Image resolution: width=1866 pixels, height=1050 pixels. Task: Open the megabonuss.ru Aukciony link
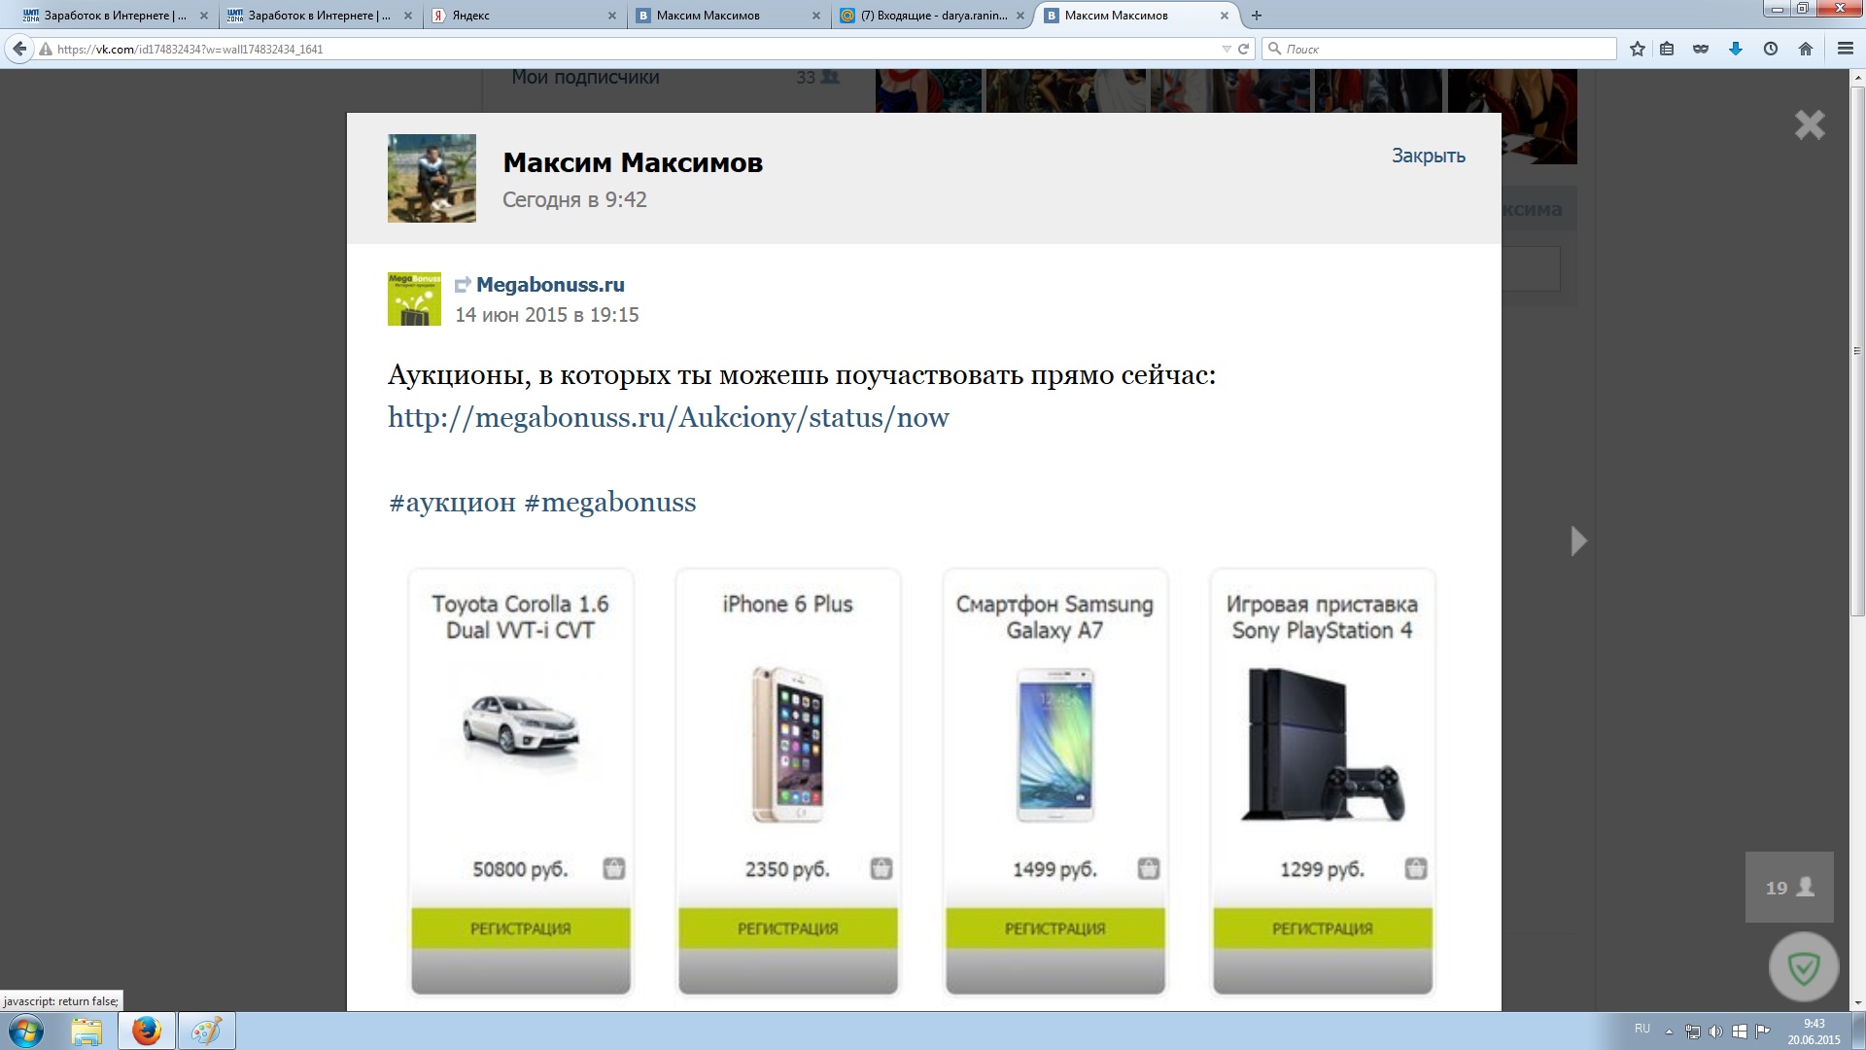pos(669,418)
